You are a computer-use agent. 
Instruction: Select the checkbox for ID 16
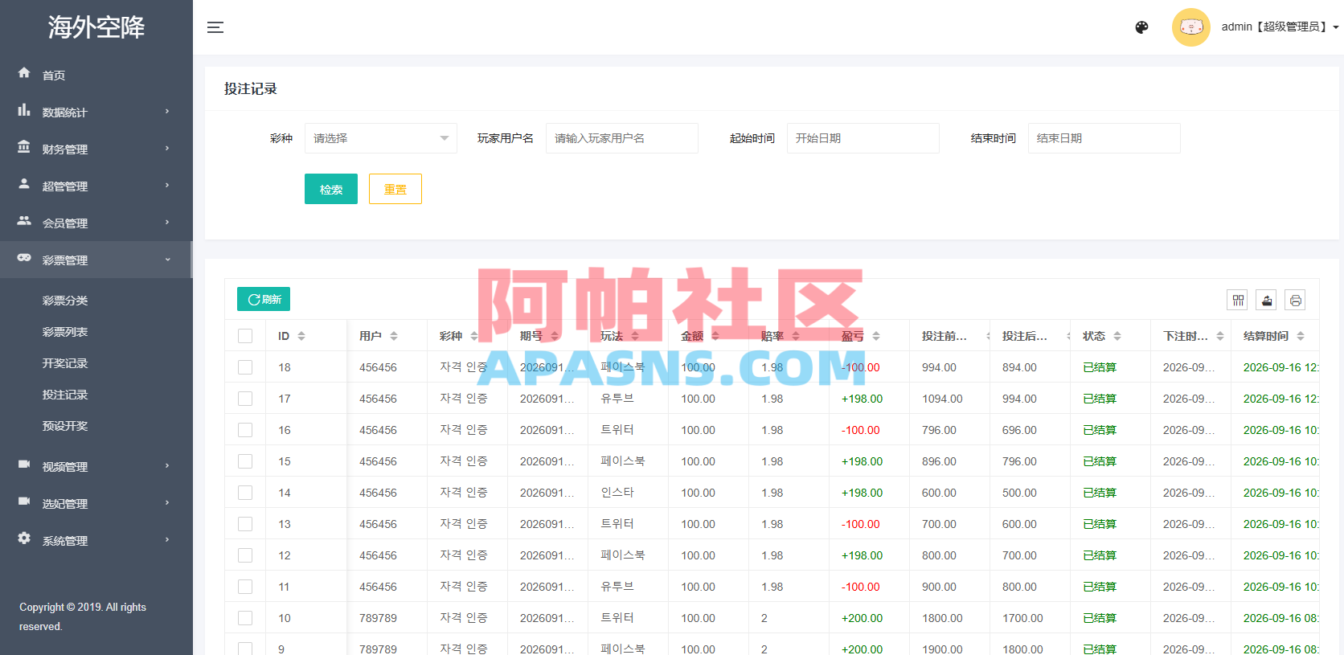click(x=245, y=430)
